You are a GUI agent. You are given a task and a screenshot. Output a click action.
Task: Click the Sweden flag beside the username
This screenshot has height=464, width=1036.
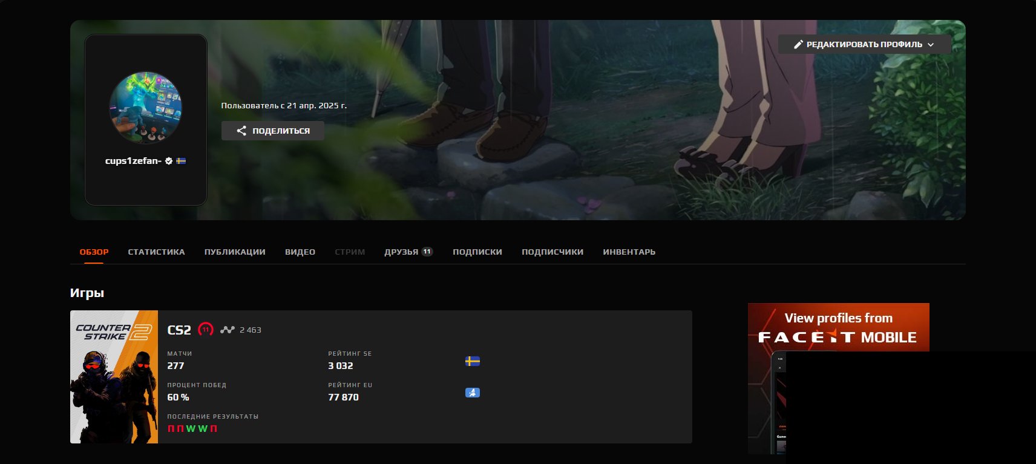tap(181, 161)
